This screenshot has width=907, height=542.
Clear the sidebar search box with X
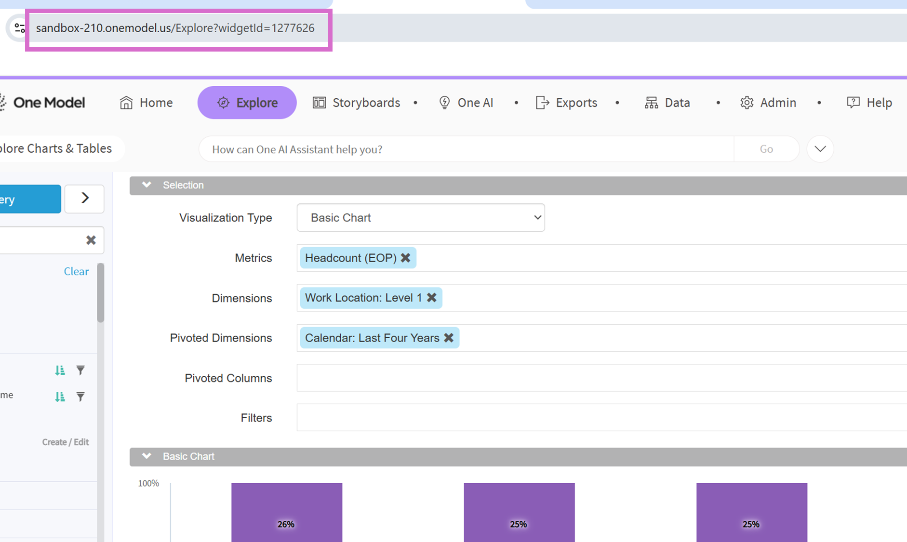(x=91, y=240)
